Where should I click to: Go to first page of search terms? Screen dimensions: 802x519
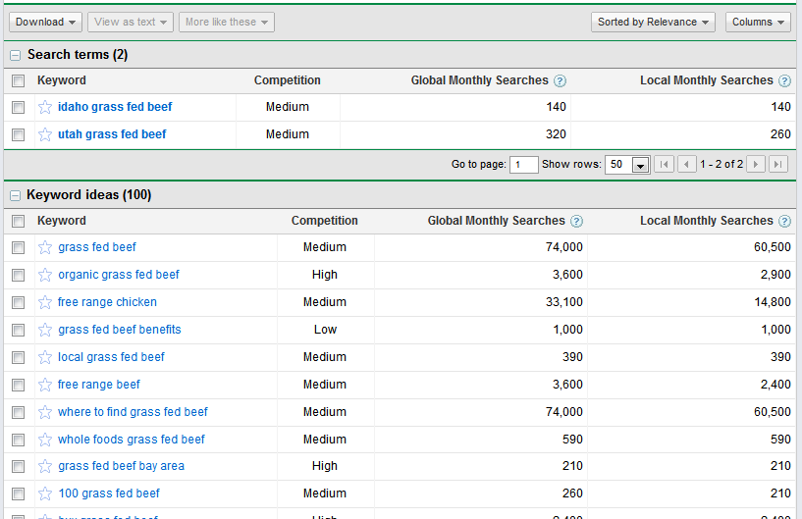click(665, 165)
